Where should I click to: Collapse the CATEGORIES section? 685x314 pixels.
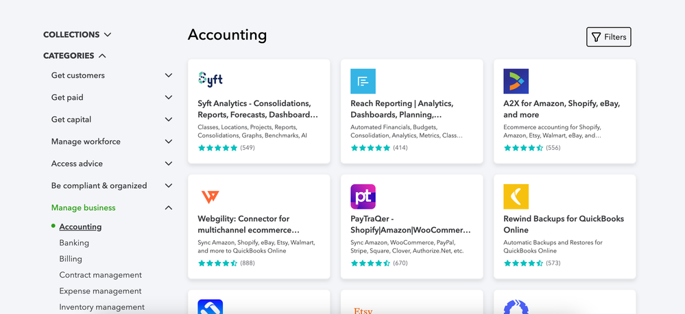102,56
